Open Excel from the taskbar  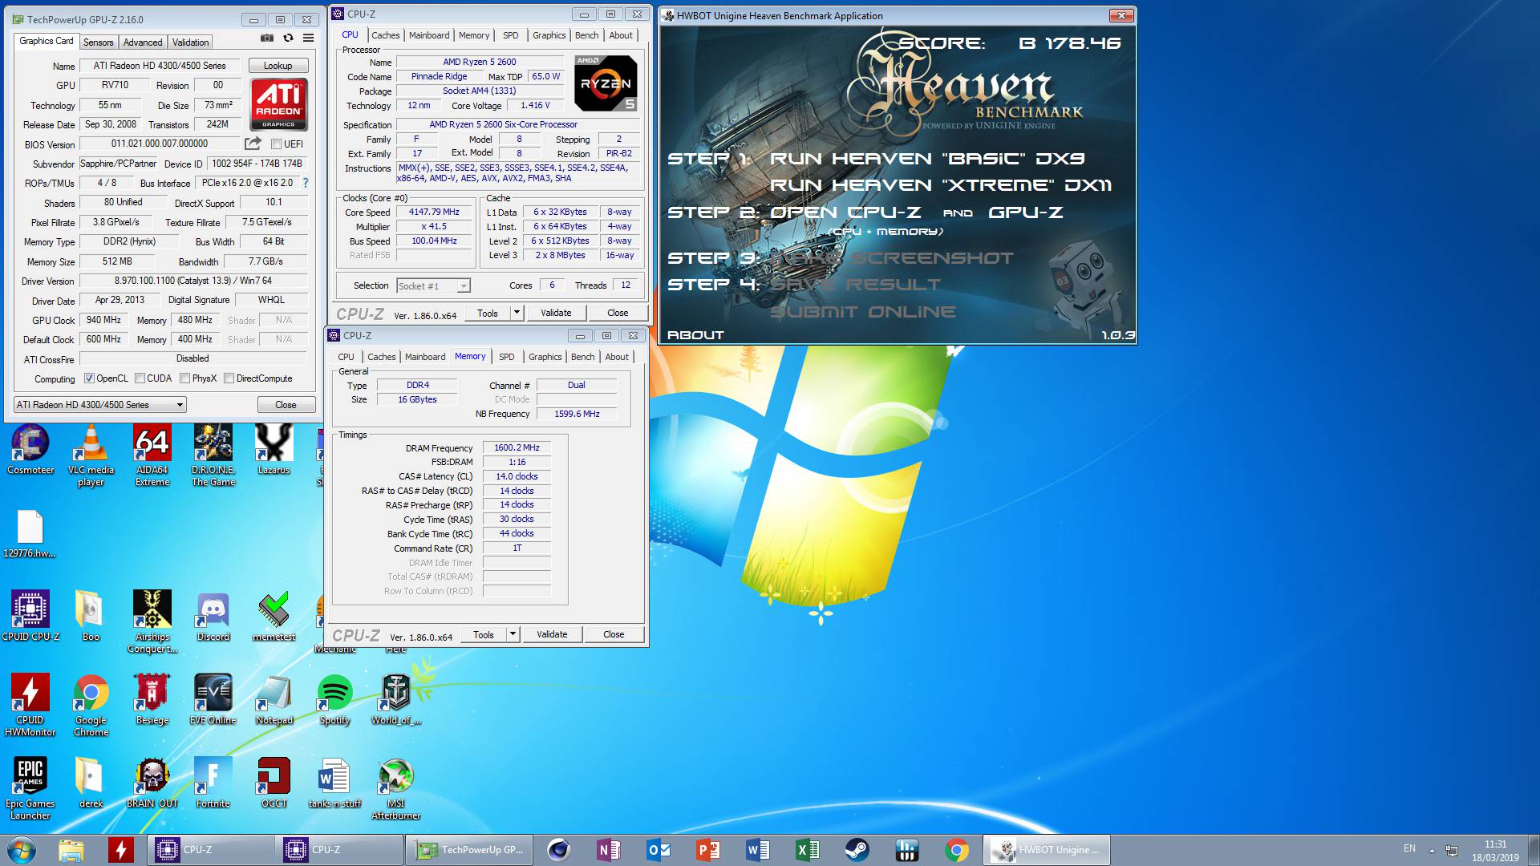808,850
